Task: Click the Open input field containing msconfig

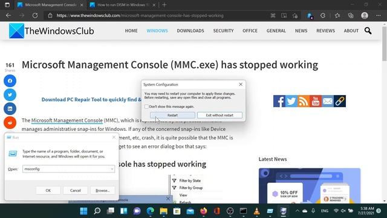Action: pos(68,169)
